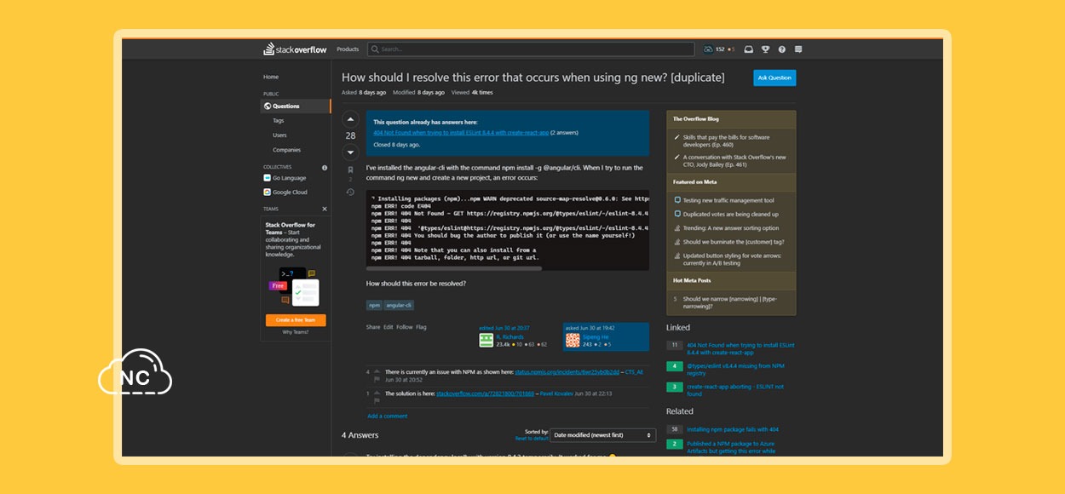Open linked question @types/eslint v8.4.4 missing
1065x494 pixels.
734,370
